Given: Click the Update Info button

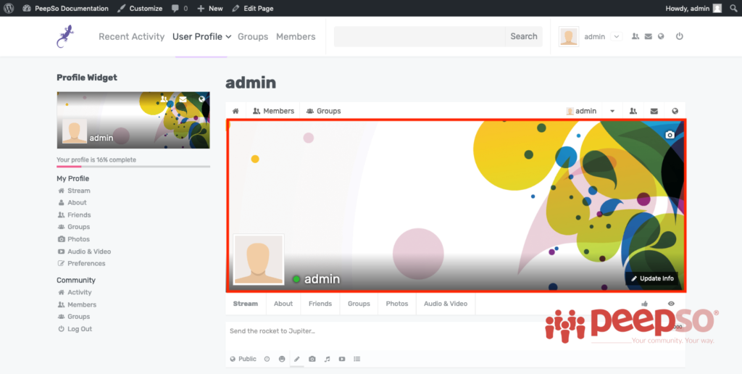Looking at the screenshot, I should tap(652, 278).
